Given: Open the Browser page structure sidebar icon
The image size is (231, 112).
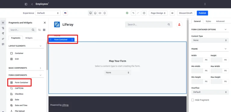Looking at the screenshot, I should [x=3, y=28].
